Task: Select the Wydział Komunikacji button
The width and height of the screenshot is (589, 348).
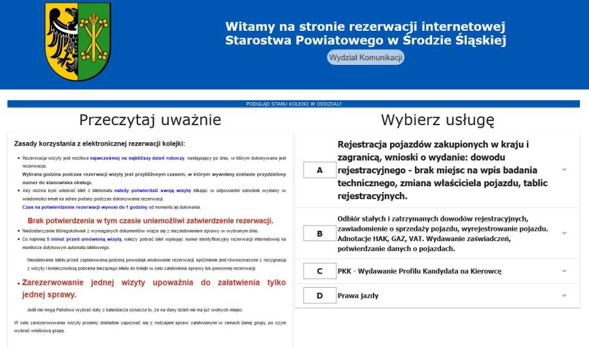Action: click(x=366, y=58)
